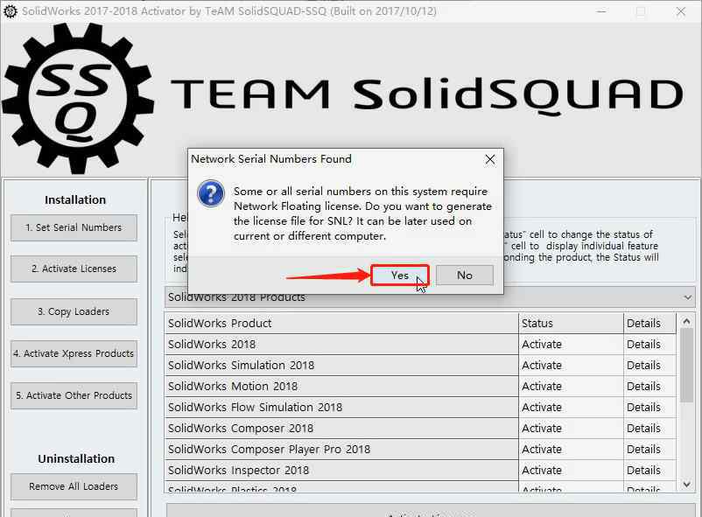The width and height of the screenshot is (702, 517).
Task: Expand the SolidWorks 2018 Products dropdown
Action: [x=688, y=297]
